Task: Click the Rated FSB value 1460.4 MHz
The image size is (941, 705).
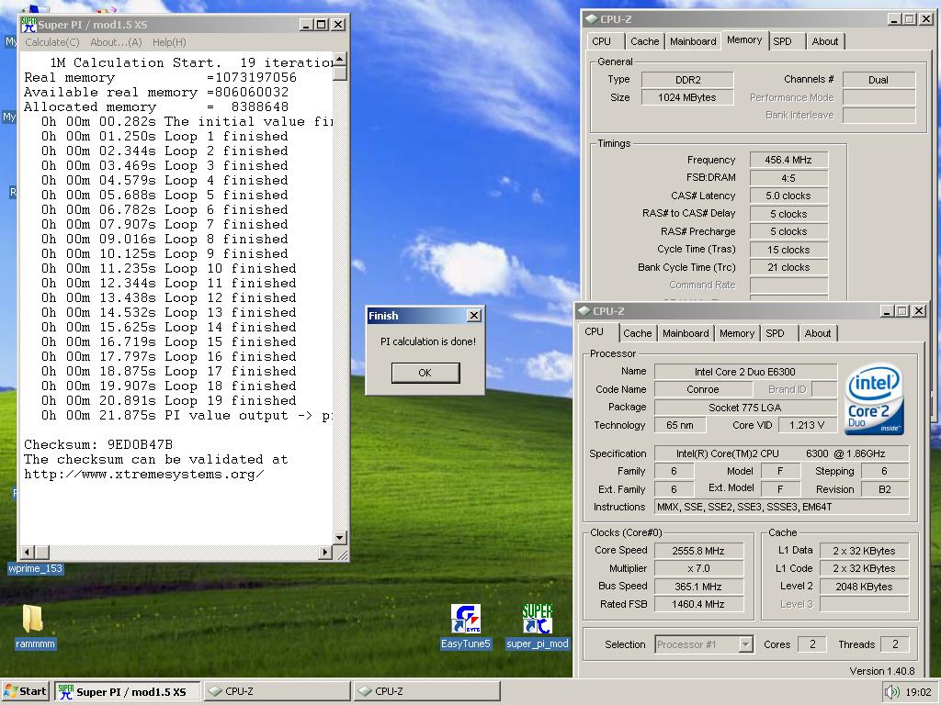Action: (698, 604)
